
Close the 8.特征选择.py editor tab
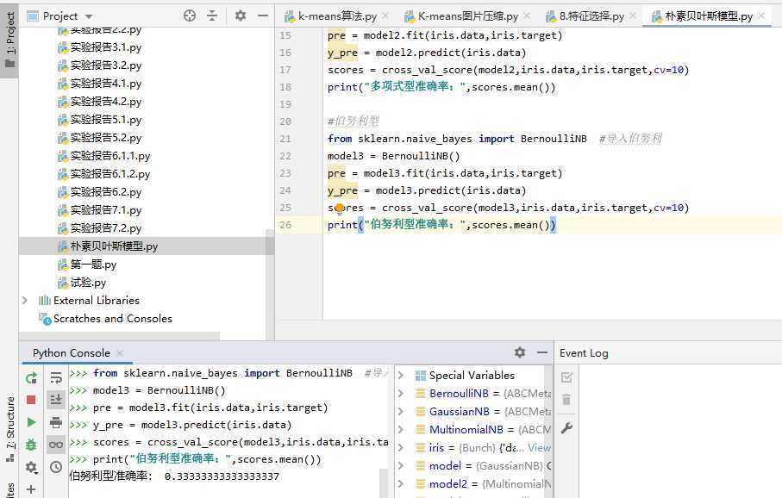tap(632, 16)
